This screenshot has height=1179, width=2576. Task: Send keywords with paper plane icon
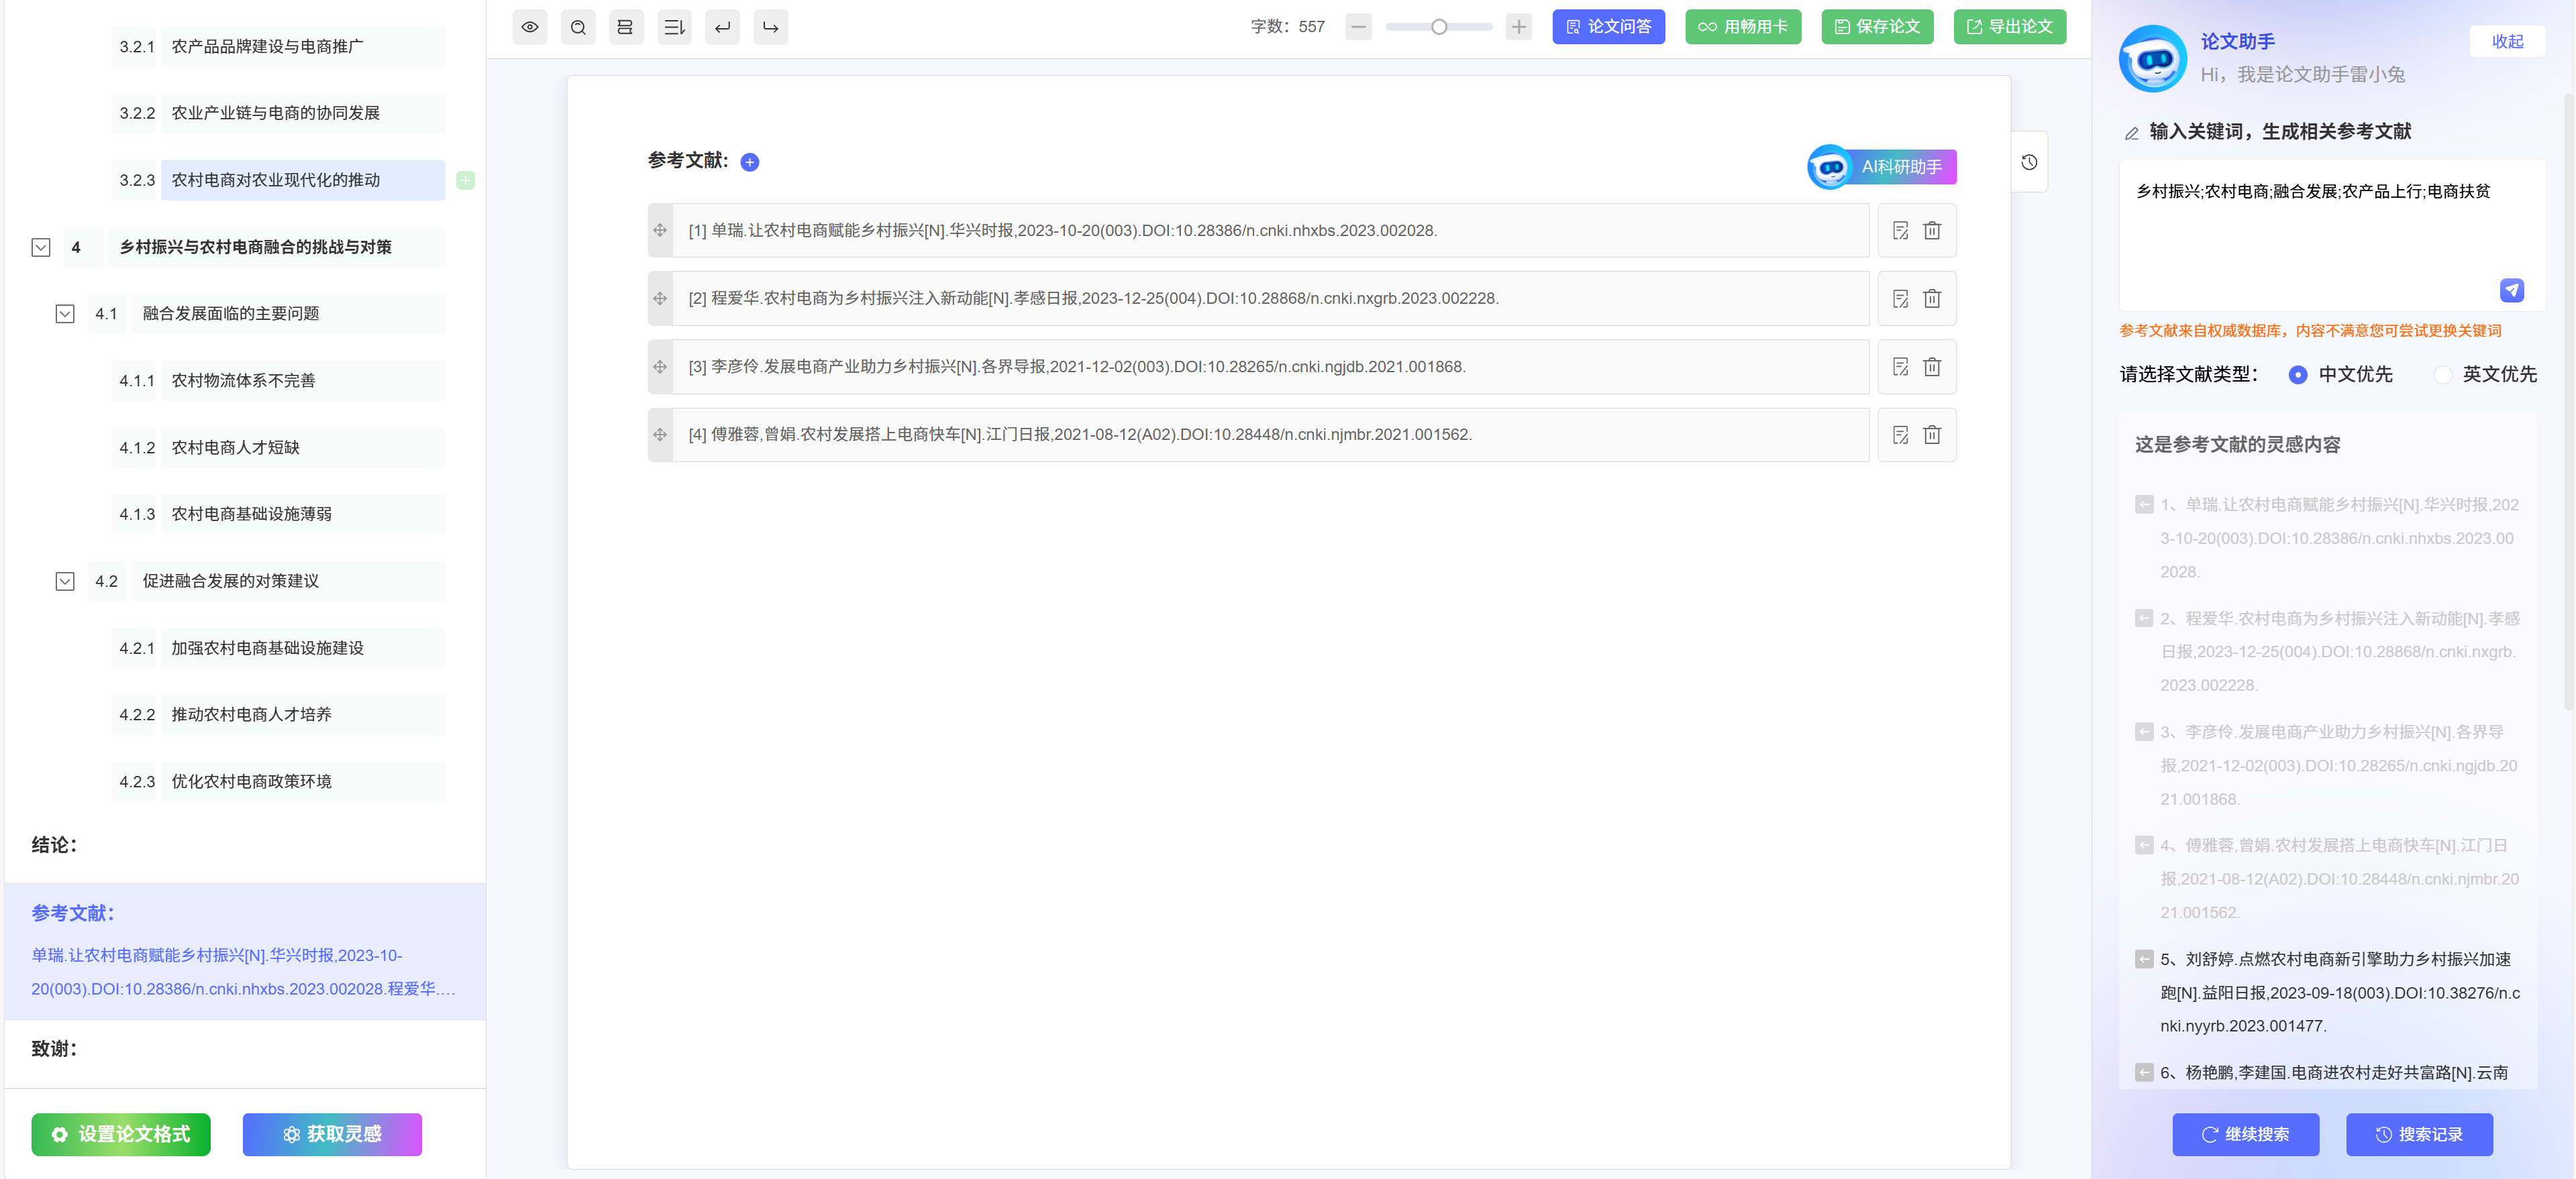pos(2511,290)
